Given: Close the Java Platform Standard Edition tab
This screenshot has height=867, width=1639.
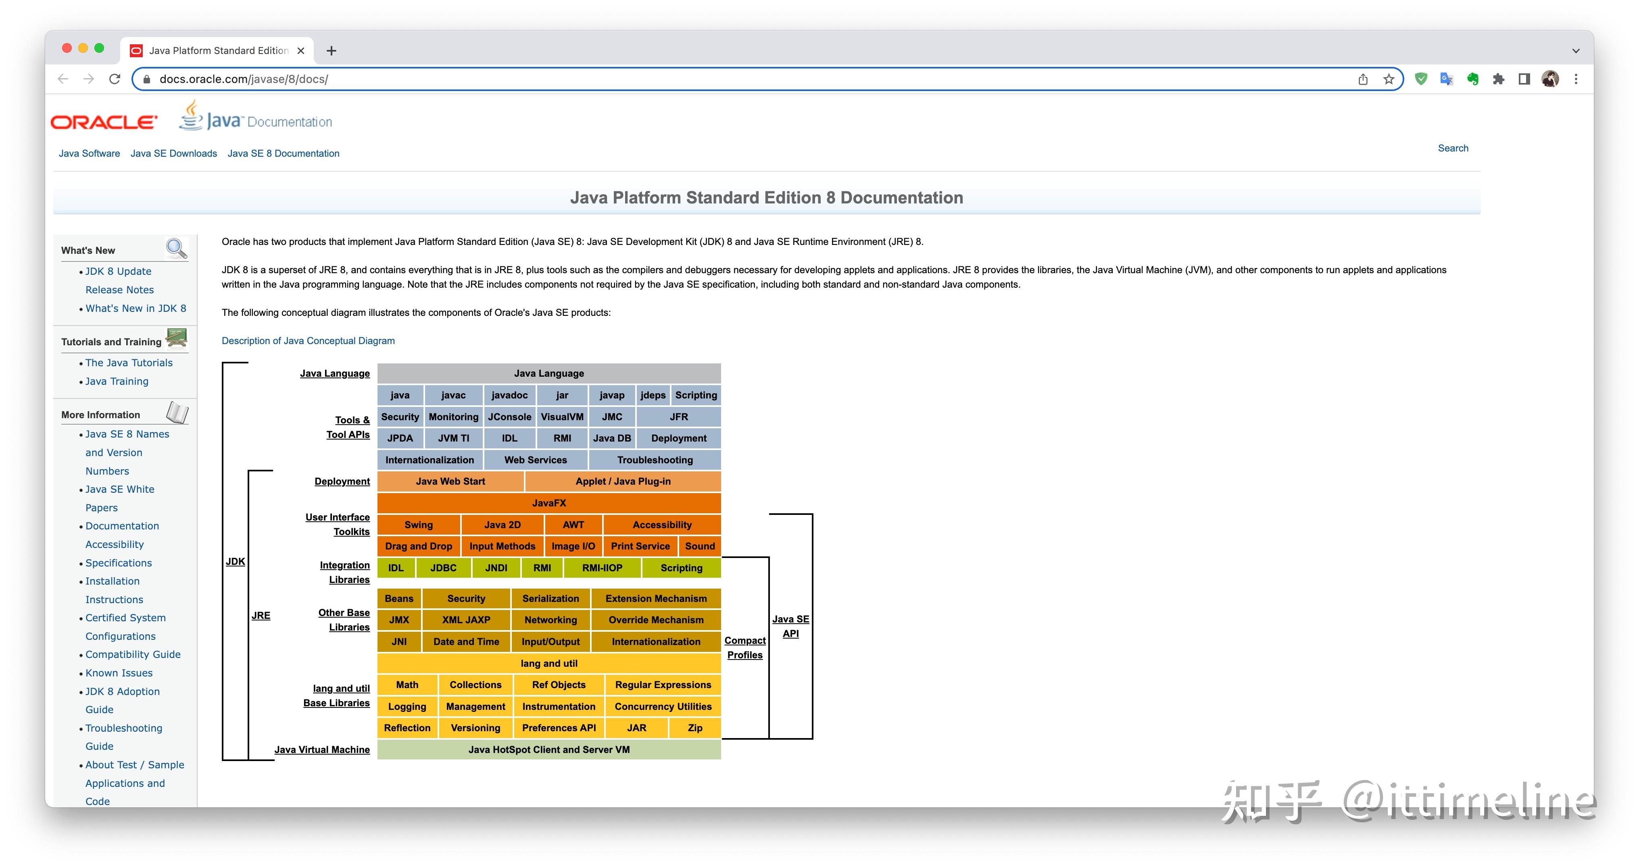Looking at the screenshot, I should coord(301,51).
